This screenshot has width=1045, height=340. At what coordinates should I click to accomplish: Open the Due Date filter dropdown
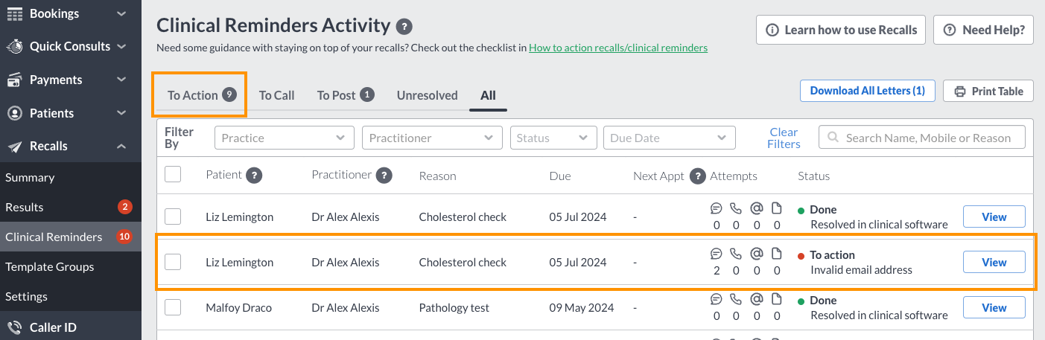click(x=670, y=138)
